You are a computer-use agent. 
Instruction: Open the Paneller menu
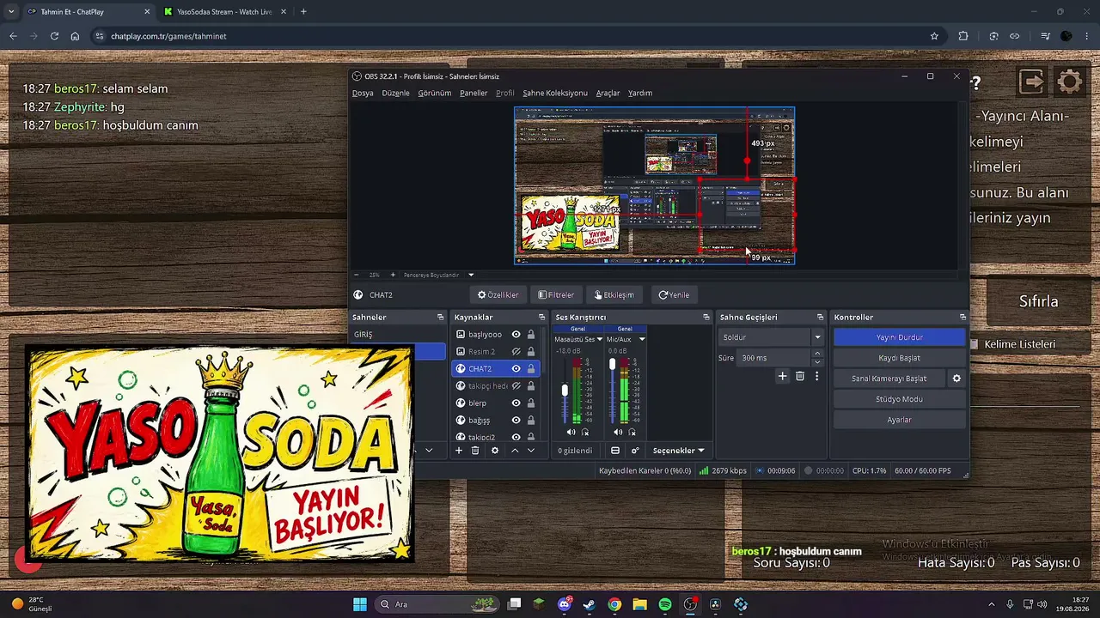pos(474,93)
